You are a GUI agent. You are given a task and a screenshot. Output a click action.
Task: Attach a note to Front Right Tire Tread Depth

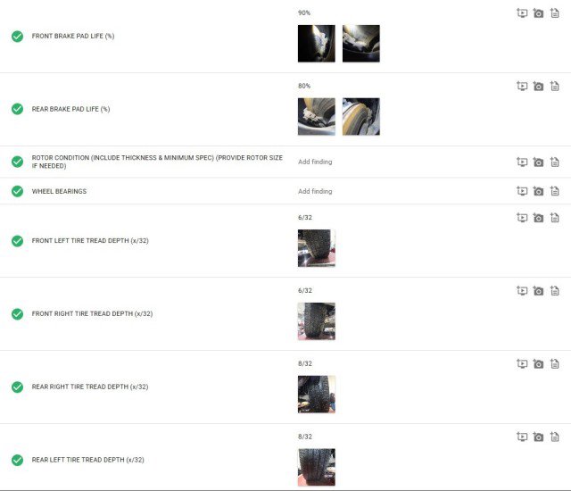click(555, 291)
